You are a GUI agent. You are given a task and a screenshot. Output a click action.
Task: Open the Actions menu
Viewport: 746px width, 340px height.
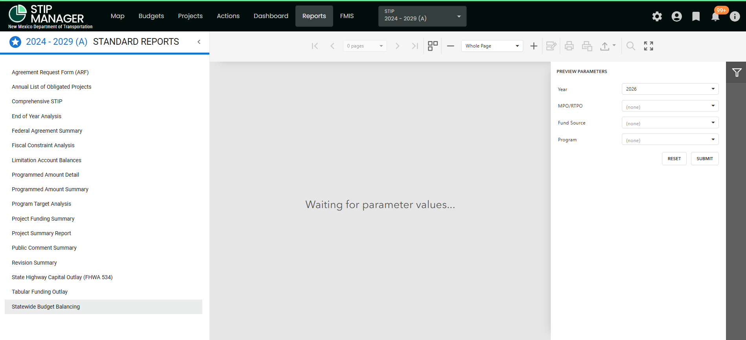pyautogui.click(x=228, y=16)
